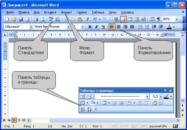
Task: Open the 0,5 line weight dropdown
Action: point(161,96)
